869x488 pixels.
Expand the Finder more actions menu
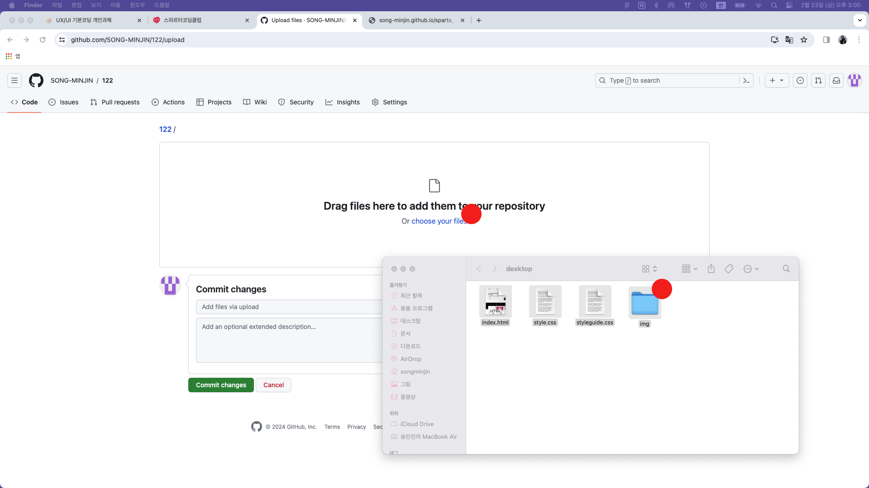click(x=751, y=269)
